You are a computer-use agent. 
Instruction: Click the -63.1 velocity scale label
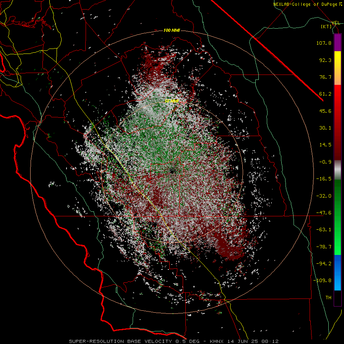pyautogui.click(x=324, y=230)
